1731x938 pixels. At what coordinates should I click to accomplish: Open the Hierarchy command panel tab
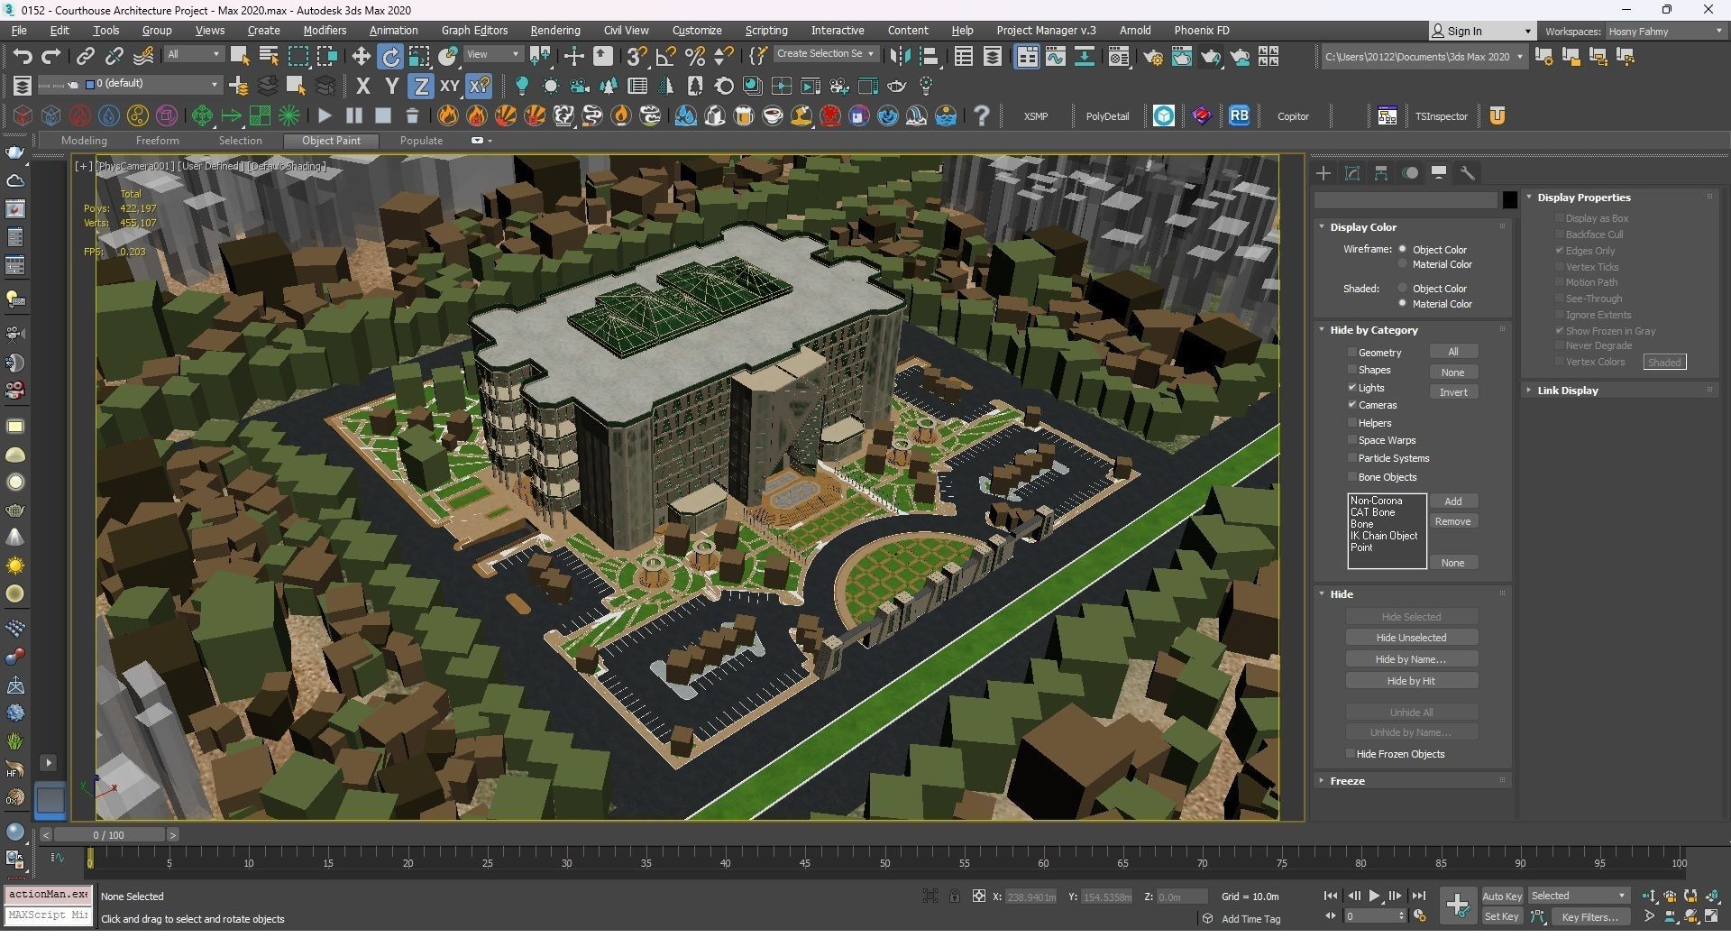tap(1381, 173)
